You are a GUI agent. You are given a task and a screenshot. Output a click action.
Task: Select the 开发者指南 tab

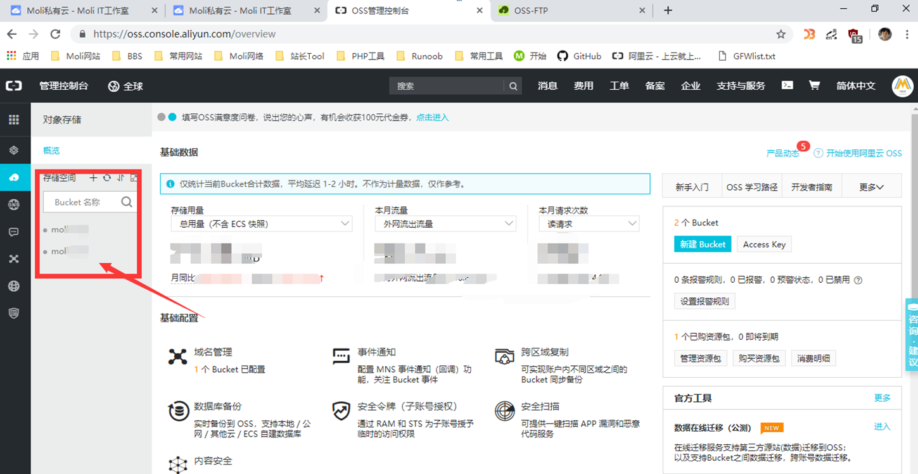812,187
